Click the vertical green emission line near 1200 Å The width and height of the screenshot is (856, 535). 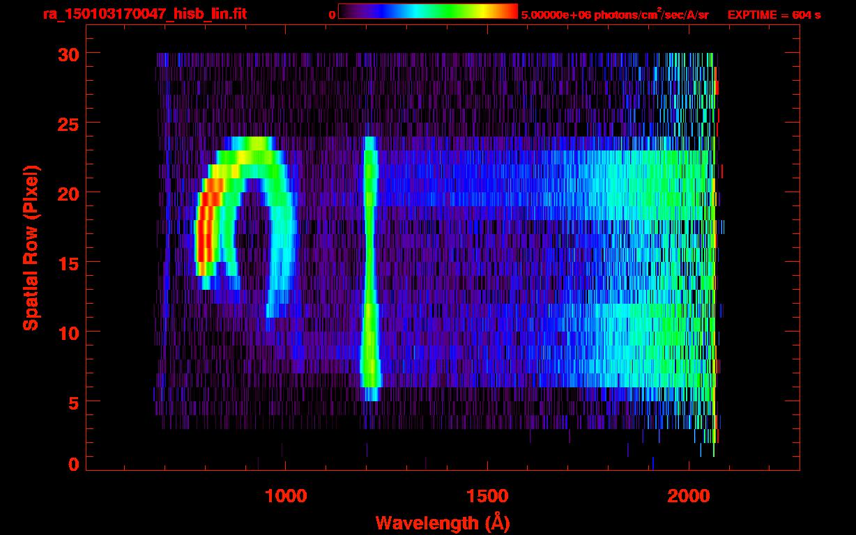point(369,268)
